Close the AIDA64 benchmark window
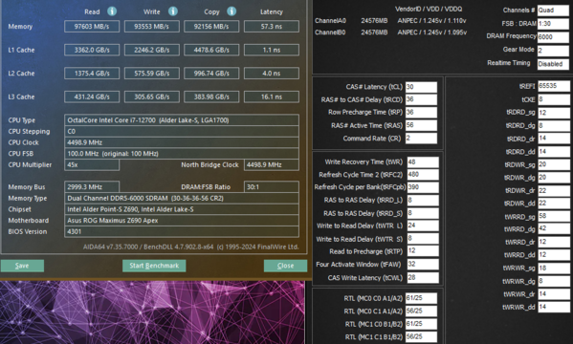The image size is (573, 344). coord(285,266)
